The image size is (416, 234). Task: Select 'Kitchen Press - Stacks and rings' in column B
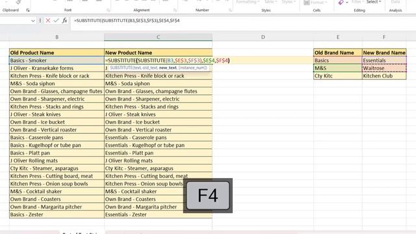click(x=57, y=107)
